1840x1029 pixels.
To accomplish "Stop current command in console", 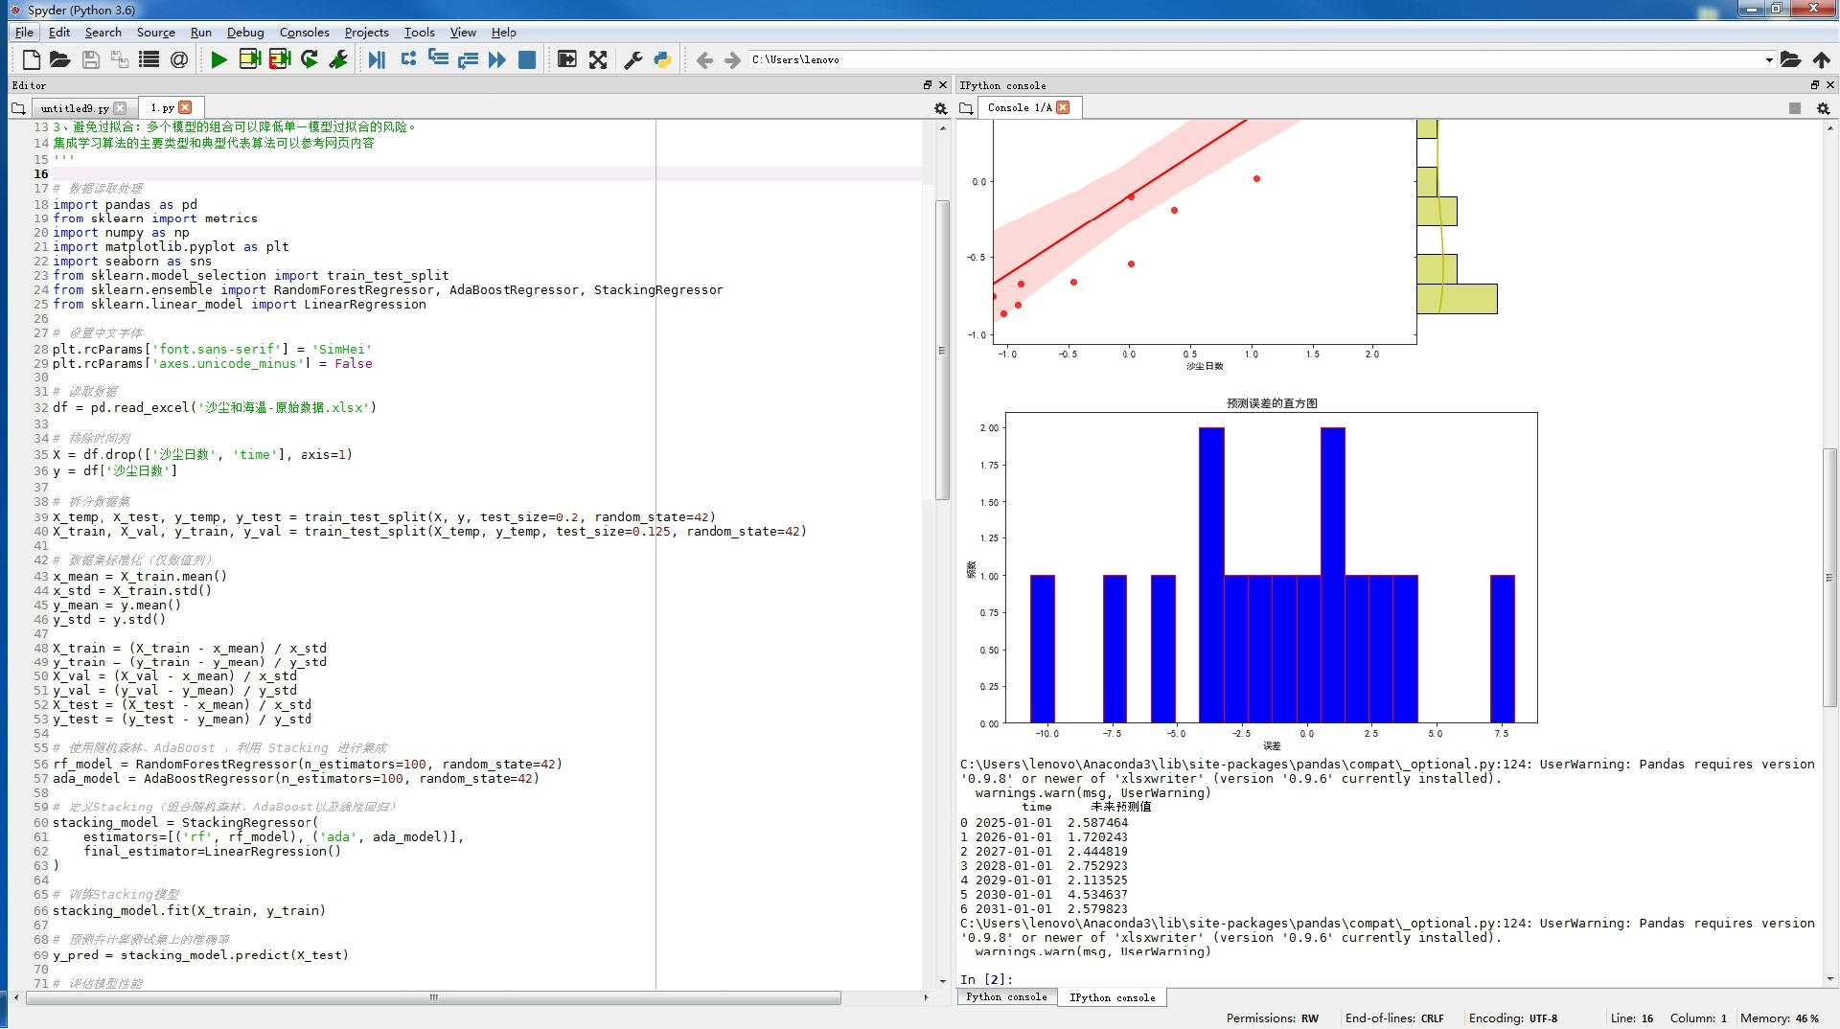I will [x=1795, y=108].
